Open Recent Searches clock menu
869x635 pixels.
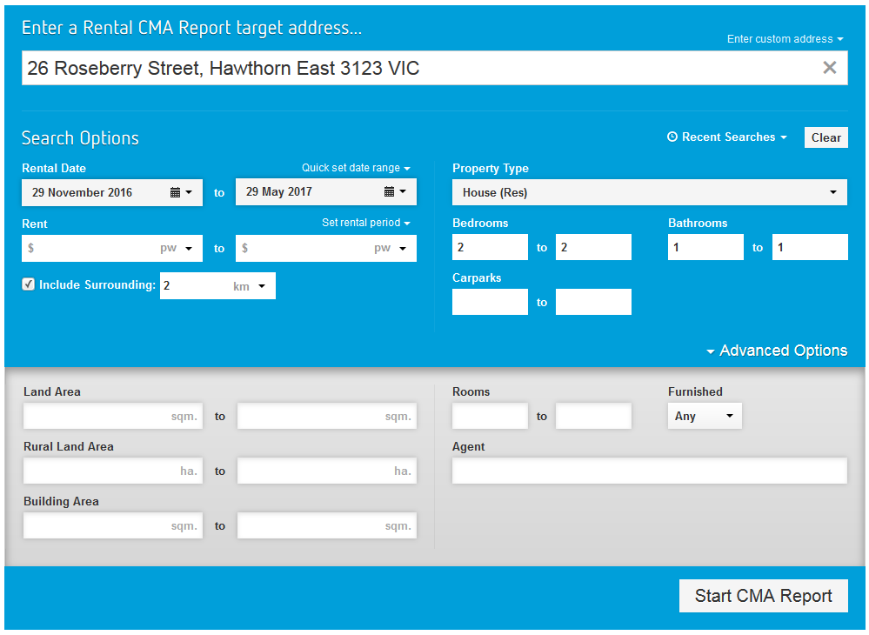[x=726, y=137]
